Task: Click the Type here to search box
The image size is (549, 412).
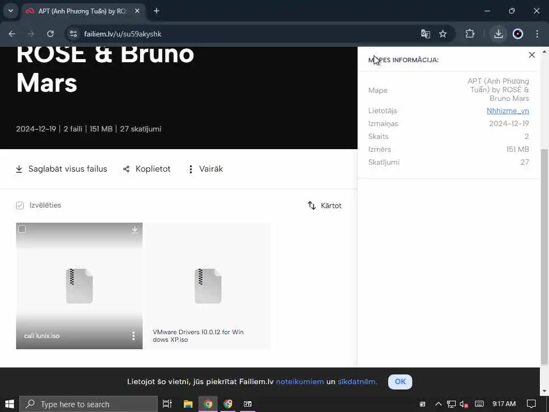Action: [x=88, y=404]
